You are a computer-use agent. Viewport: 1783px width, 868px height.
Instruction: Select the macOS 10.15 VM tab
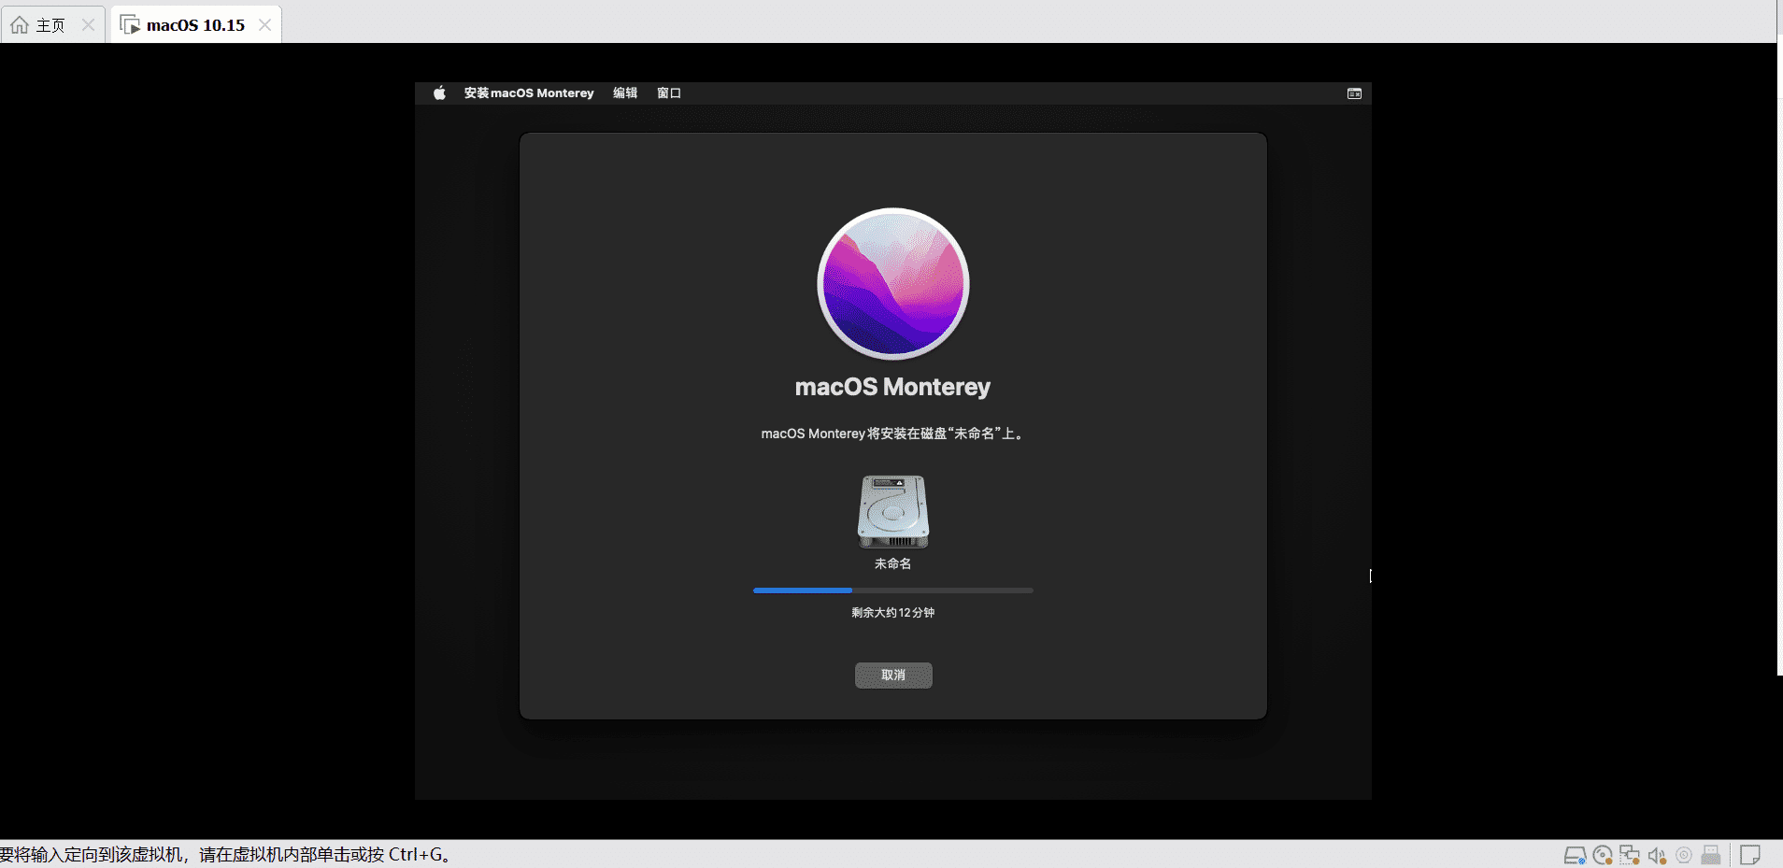click(195, 25)
